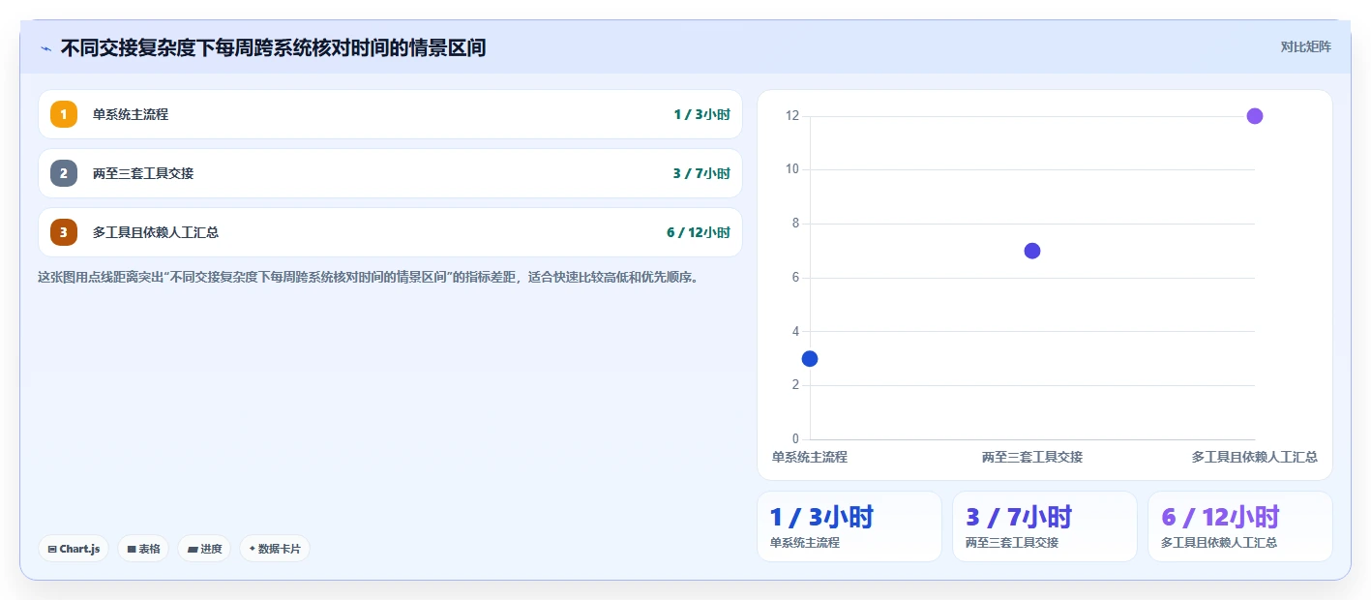Image resolution: width=1371 pixels, height=600 pixels.
Task: Click gray number 2 badge
Action: [x=64, y=173]
